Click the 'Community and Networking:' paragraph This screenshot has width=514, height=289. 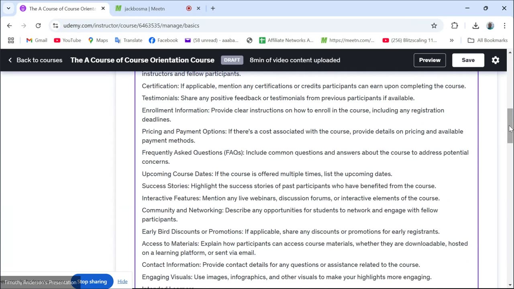pyautogui.click(x=290, y=215)
